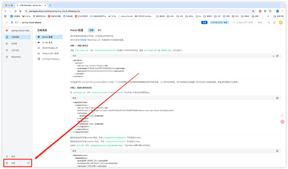Open the WSL bookmark folder
Screen dimensions: 288x169
point(170,16)
